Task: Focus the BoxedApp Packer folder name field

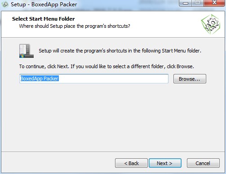Action: point(94,78)
